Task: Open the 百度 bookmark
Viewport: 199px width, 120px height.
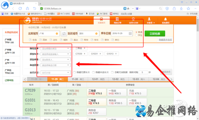Action: coord(5,14)
